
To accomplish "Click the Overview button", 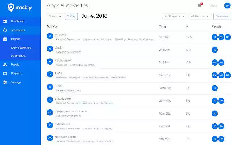I will pos(222,16).
